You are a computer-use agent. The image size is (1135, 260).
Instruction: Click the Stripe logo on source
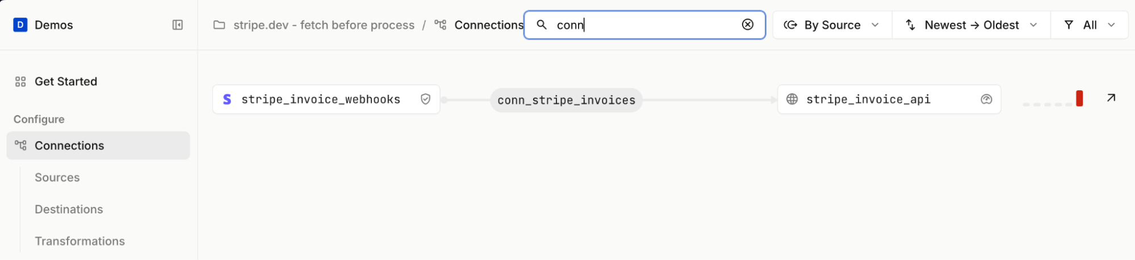point(227,99)
